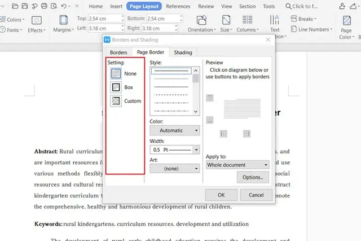
Task: Open the Orientation tool in ribbon
Action: [202, 24]
